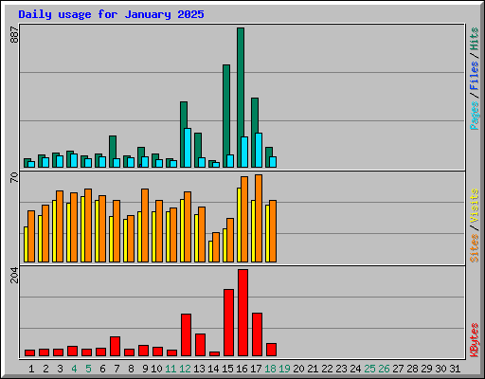Click the blue "Files" legend label
The width and height of the screenshot is (485, 379).
click(474, 76)
